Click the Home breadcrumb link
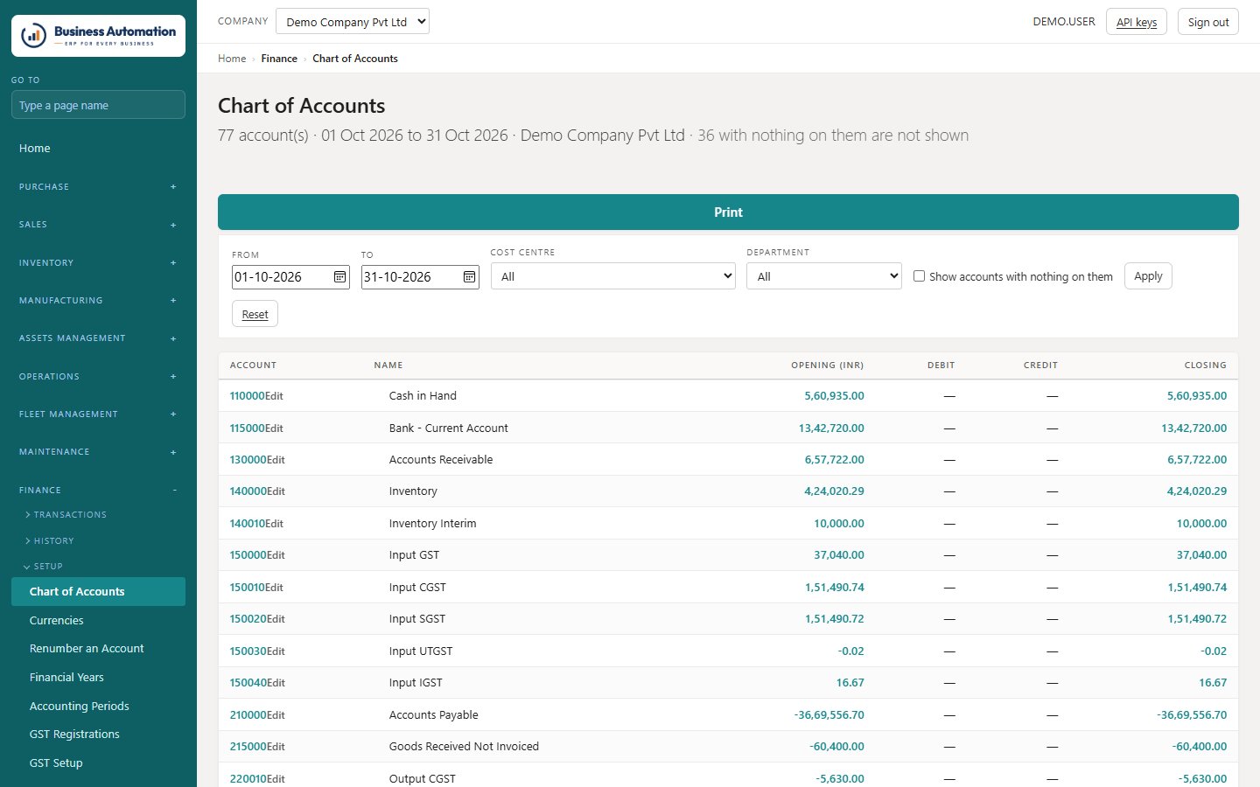1260x787 pixels. (x=232, y=59)
